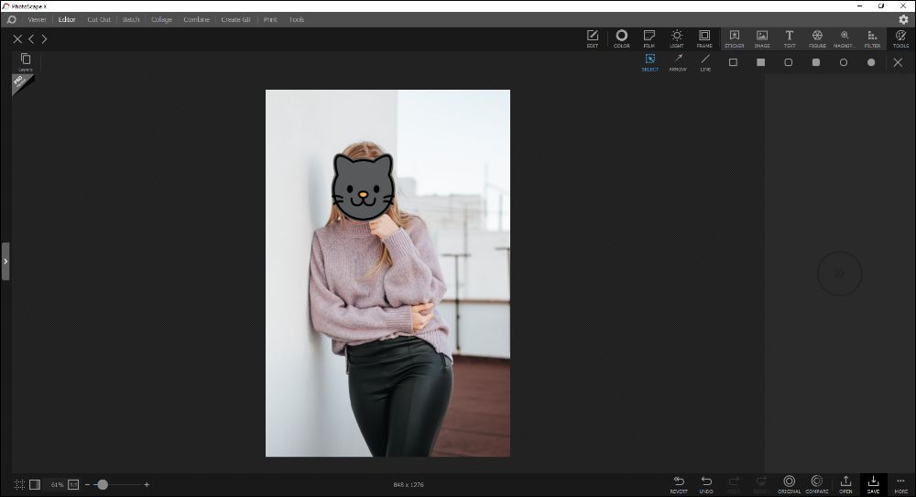Select the Frame tool icon
Viewport: 916px width, 497px height.
point(703,38)
